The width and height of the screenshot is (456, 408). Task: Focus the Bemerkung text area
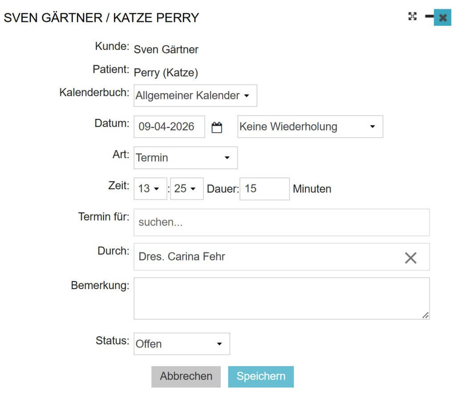point(281,298)
